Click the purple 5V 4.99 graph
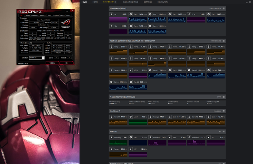Viewport: 253px width, 164px height. pos(118,20)
